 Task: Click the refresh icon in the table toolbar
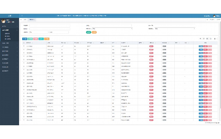204,39
